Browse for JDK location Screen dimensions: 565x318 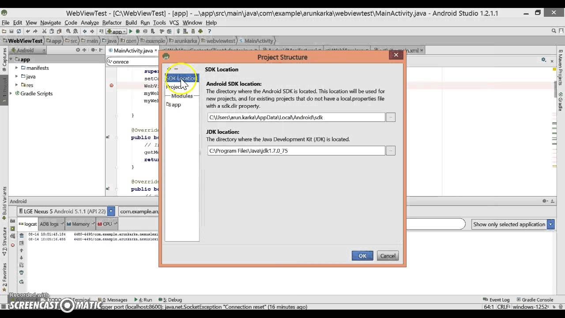coord(391,151)
